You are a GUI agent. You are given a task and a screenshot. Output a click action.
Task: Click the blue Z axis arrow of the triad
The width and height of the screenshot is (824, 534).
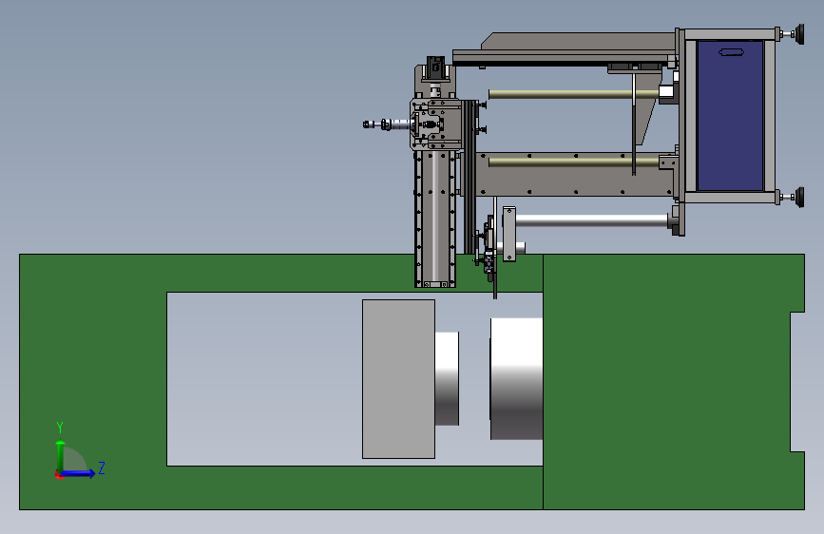coord(78,473)
